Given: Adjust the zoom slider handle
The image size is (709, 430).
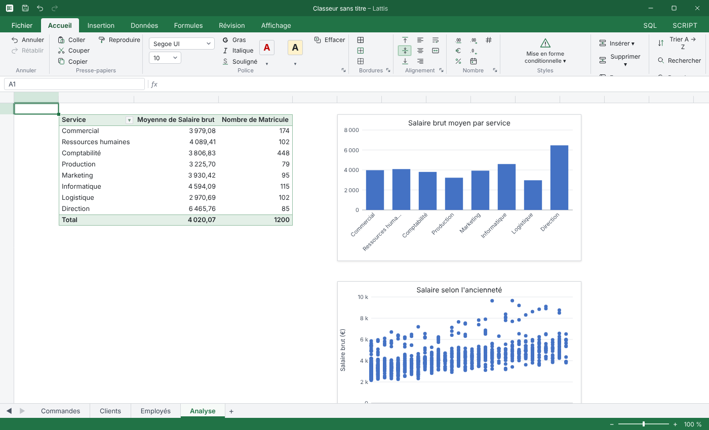Looking at the screenshot, I should (x=644, y=424).
